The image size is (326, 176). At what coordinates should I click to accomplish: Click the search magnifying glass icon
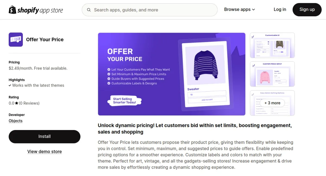pos(89,10)
